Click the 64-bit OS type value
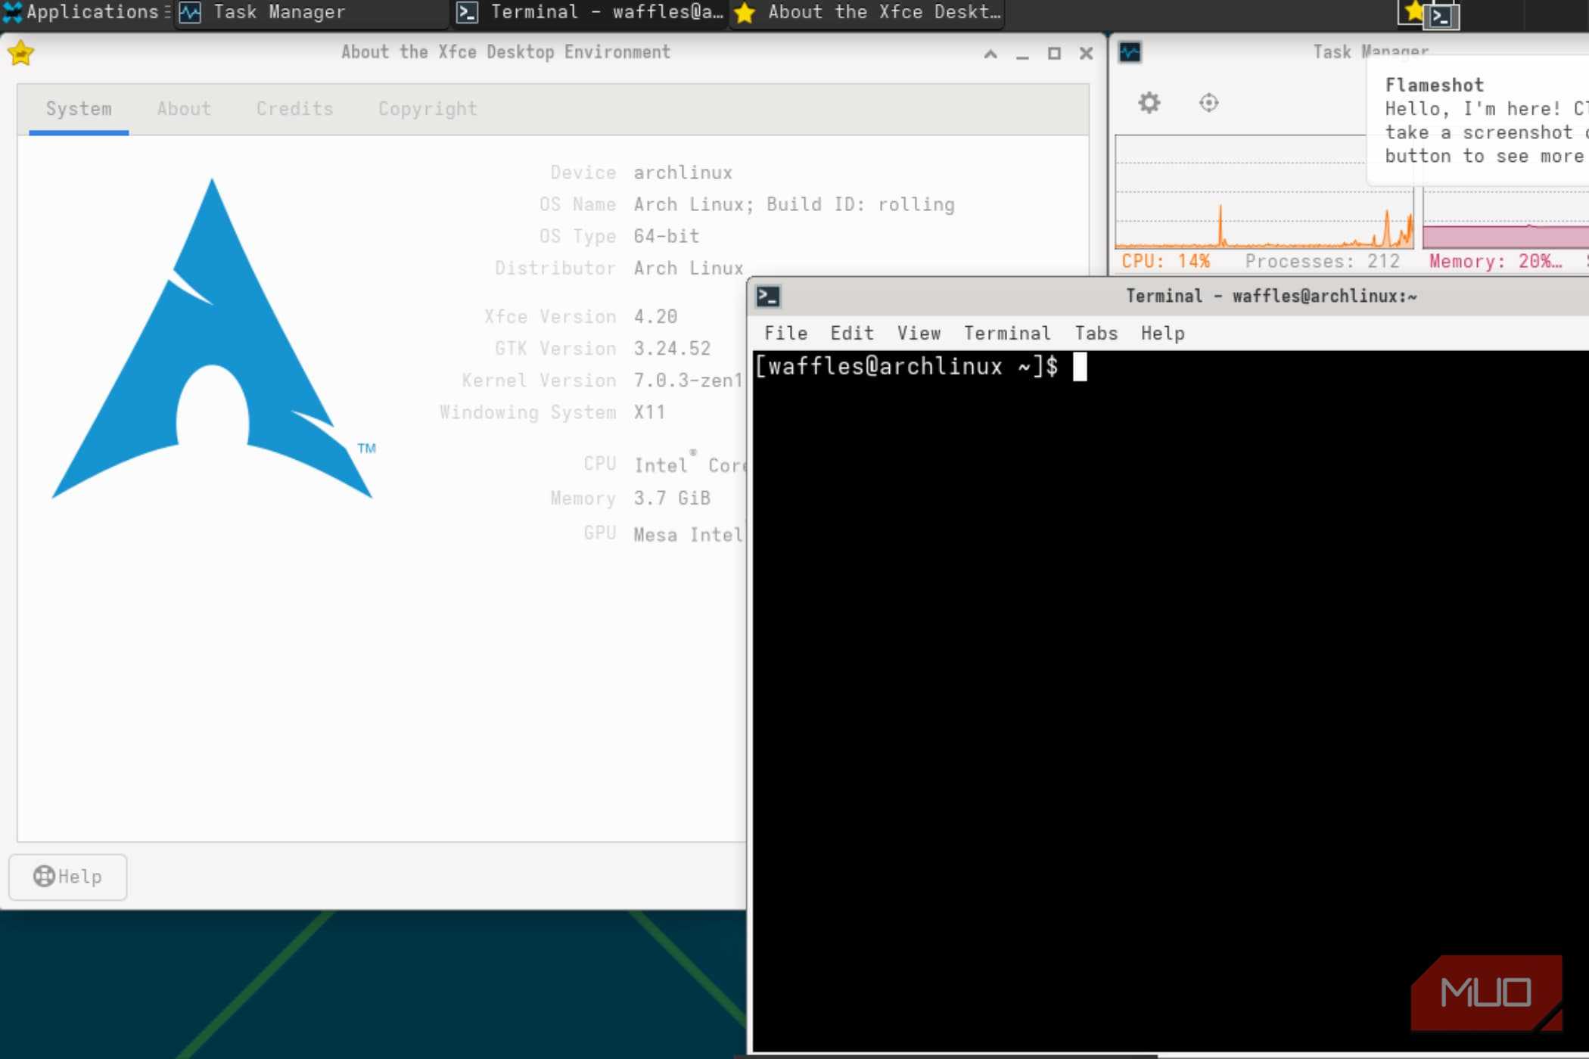This screenshot has height=1059, width=1589. tap(666, 237)
